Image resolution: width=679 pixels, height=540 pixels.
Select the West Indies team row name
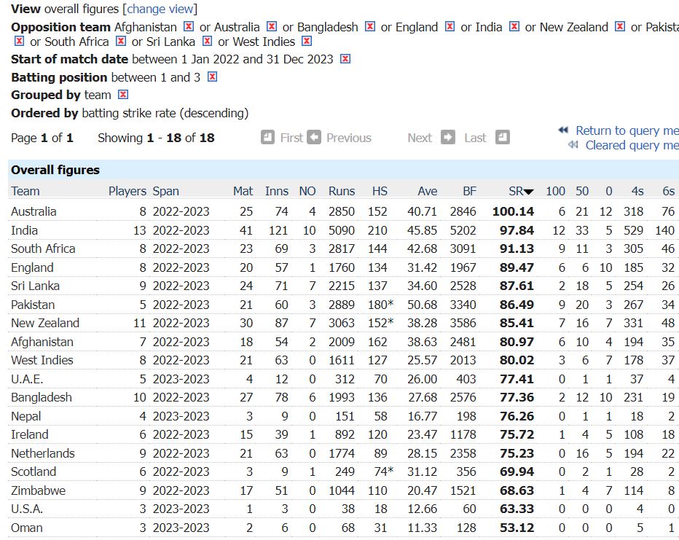[x=42, y=360]
